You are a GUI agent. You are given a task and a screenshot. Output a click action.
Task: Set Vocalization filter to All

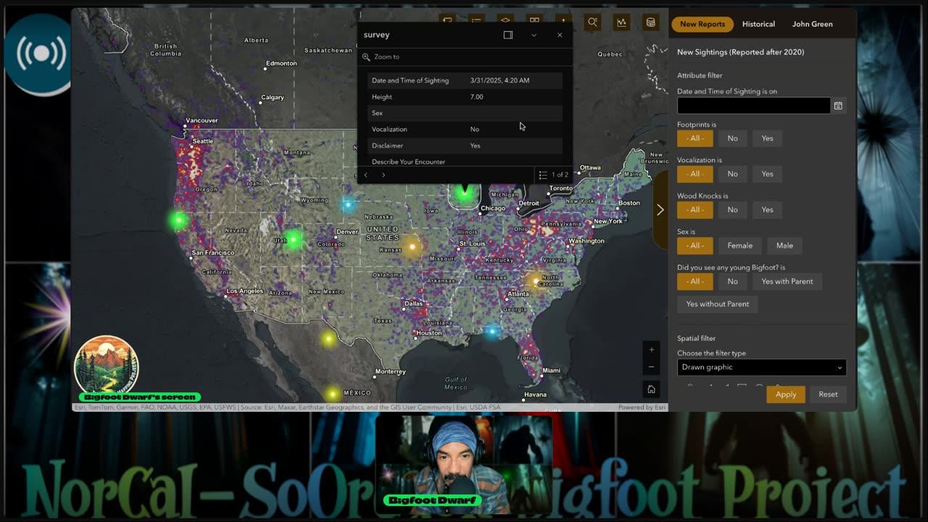pyautogui.click(x=695, y=174)
